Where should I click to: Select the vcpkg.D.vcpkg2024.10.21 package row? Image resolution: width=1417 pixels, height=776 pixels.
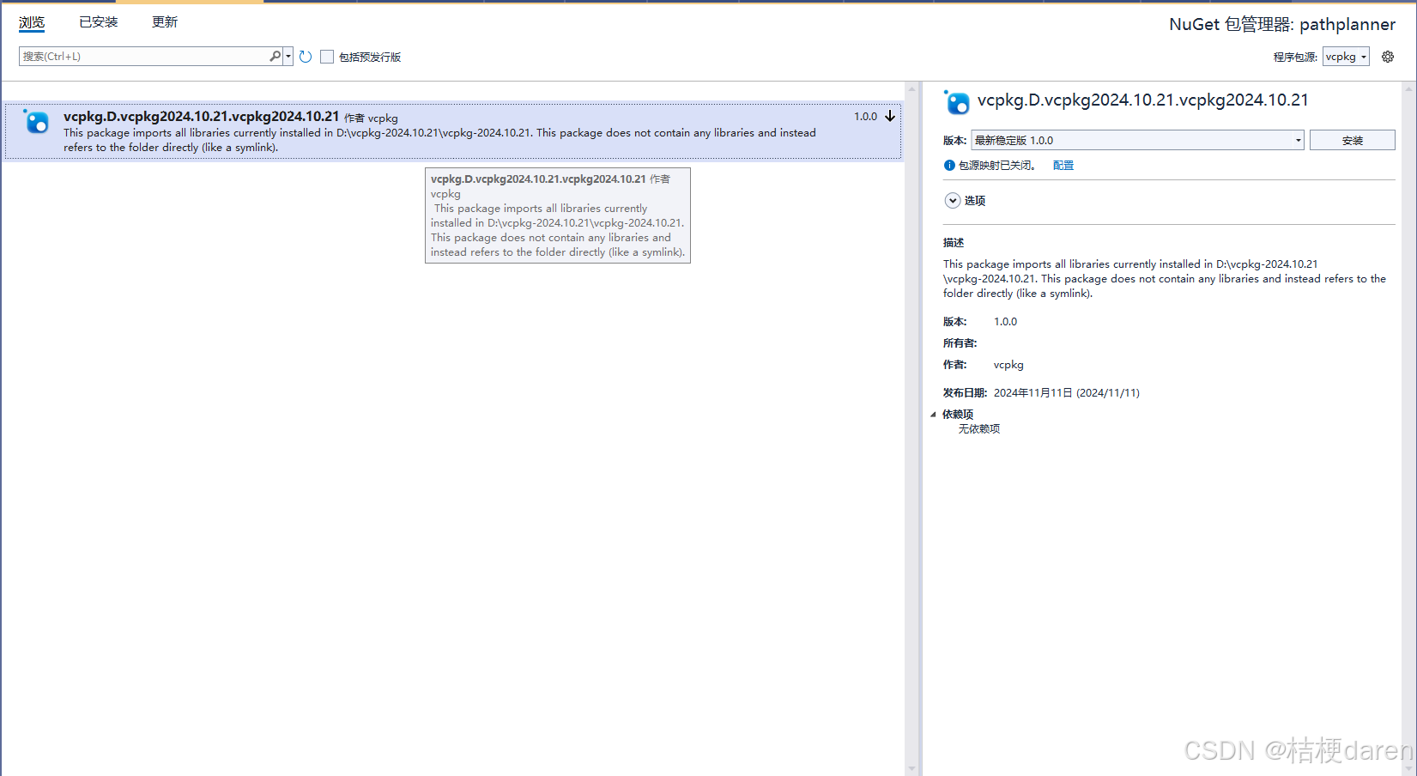452,131
